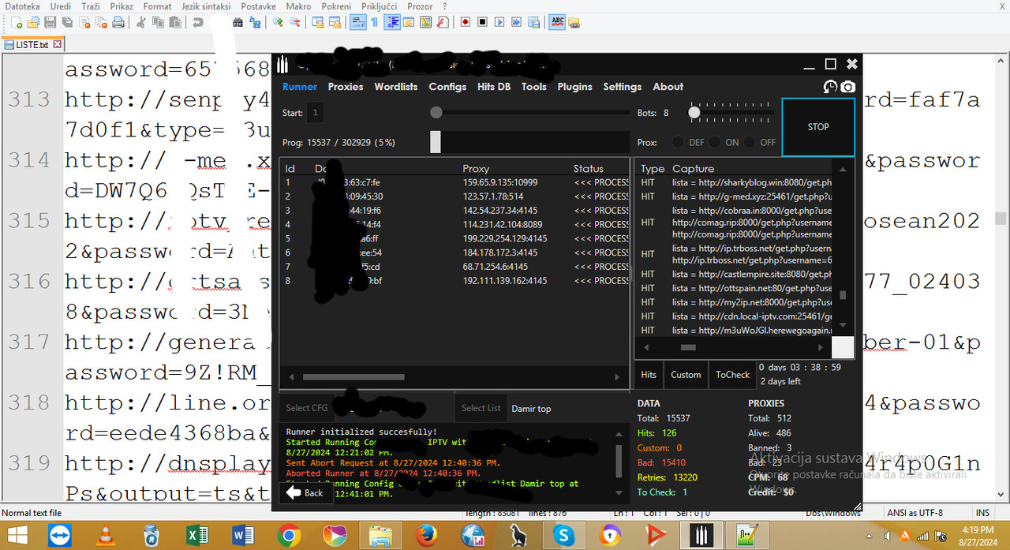Select bot row with proxy 159.65.9.135:10999
The image size is (1010, 550).
456,182
